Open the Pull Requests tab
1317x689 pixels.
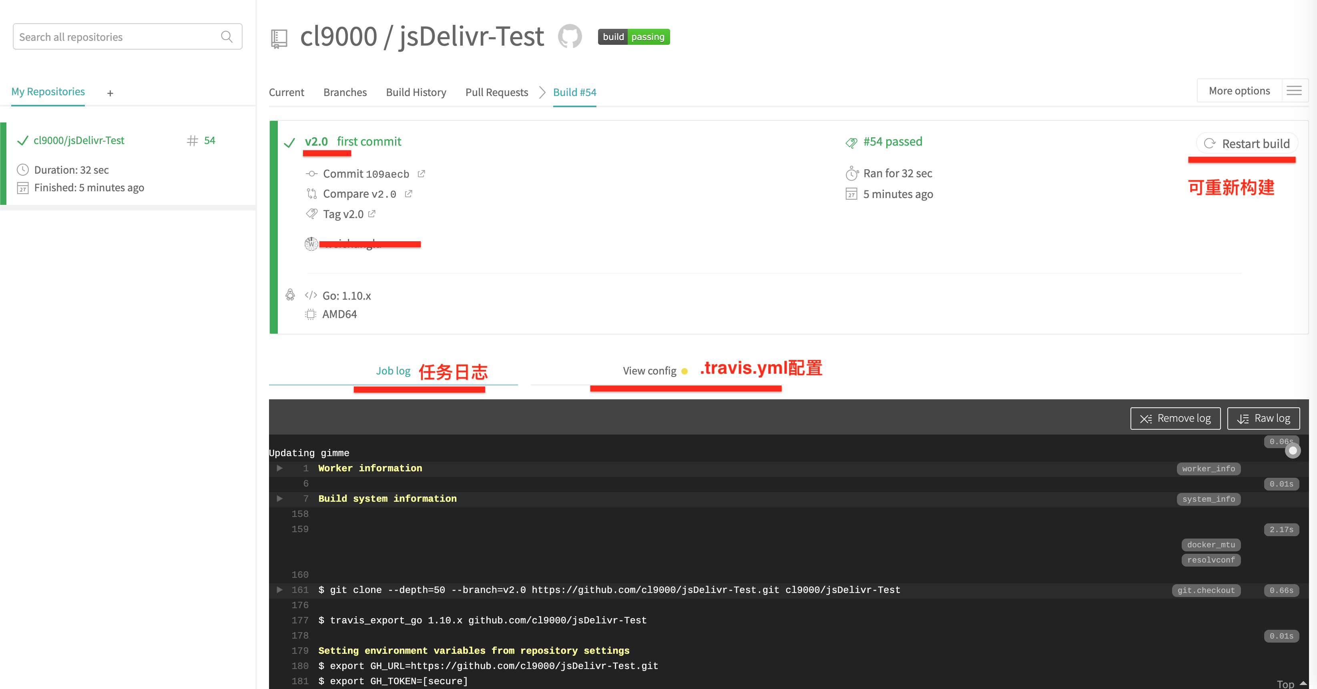click(496, 92)
